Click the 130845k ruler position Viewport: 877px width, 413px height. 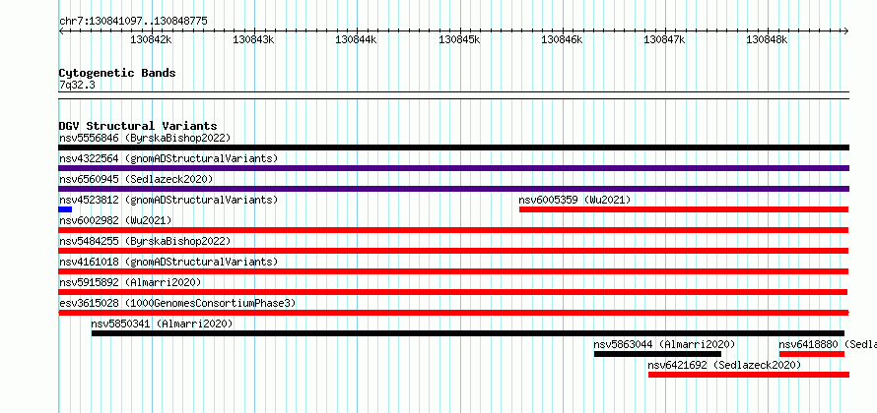459,39
